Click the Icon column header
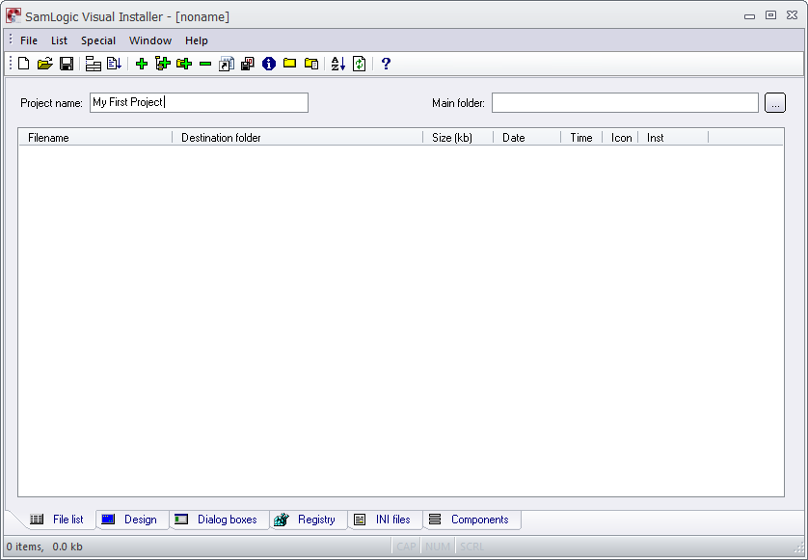 point(620,138)
